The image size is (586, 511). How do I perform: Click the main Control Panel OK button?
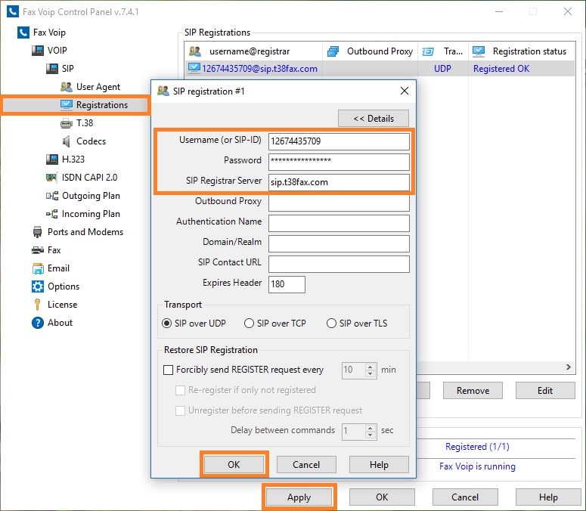coord(382,497)
